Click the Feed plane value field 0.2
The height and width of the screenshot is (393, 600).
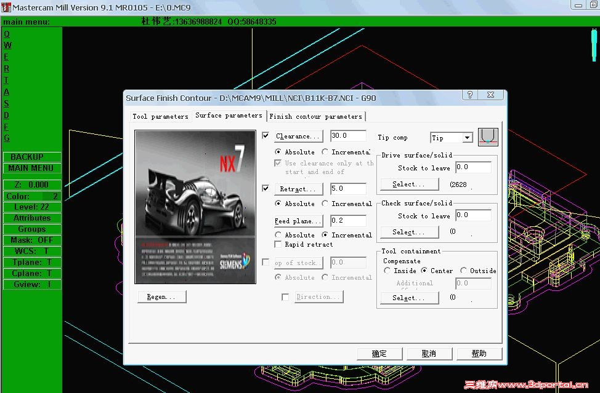pos(348,220)
